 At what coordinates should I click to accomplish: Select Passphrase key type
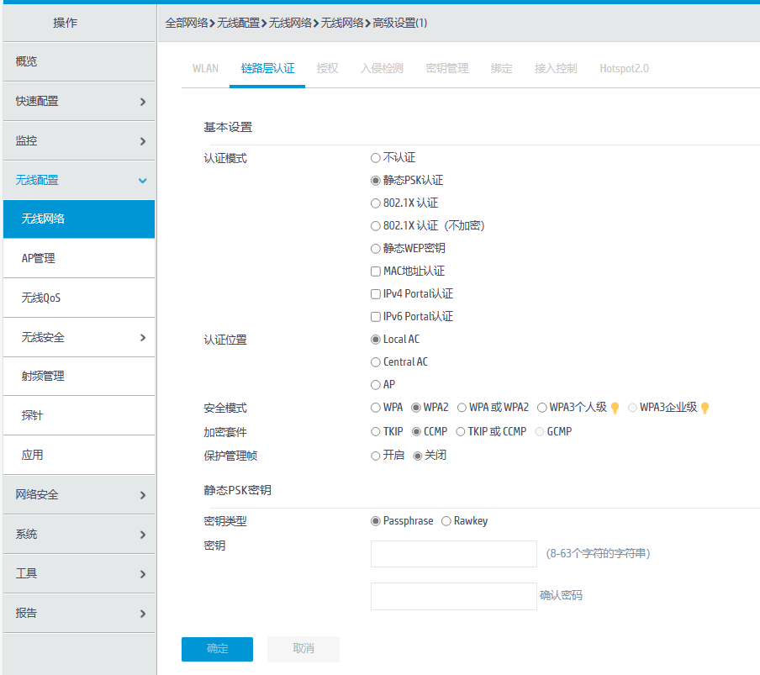(x=376, y=521)
